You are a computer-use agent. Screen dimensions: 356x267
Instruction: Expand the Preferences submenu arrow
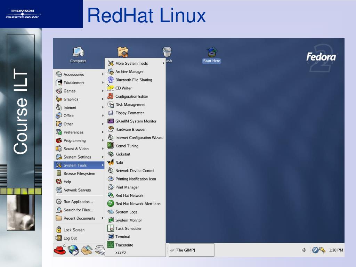click(103, 132)
